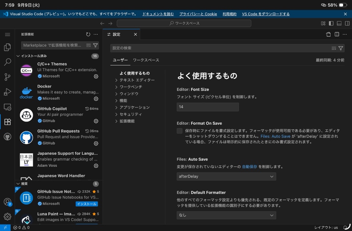Screen dimensions: 352x231
Task: Open the GitHub view in activity bar
Action: pos(8,137)
